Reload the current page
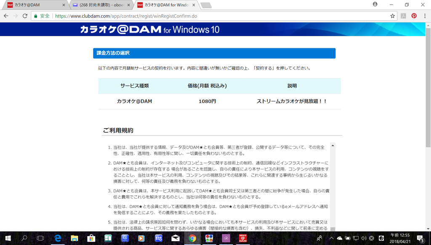 pos(25,16)
